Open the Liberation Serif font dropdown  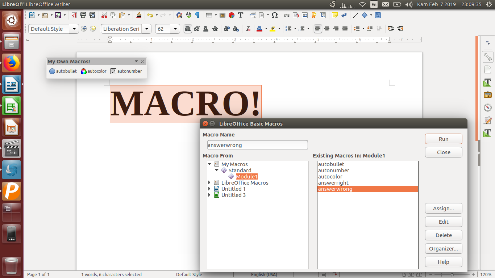click(x=147, y=29)
